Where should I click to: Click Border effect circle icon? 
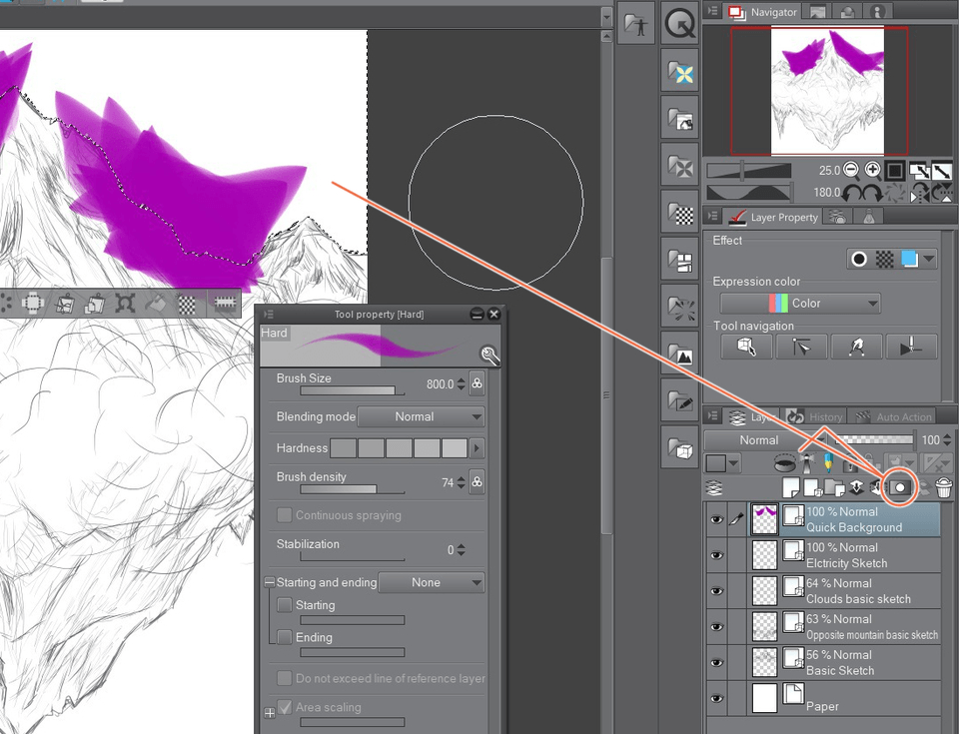coord(858,259)
